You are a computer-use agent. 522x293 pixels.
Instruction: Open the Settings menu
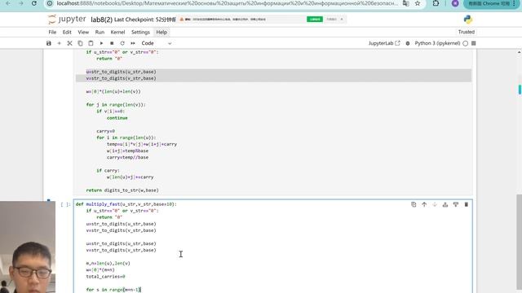click(140, 33)
